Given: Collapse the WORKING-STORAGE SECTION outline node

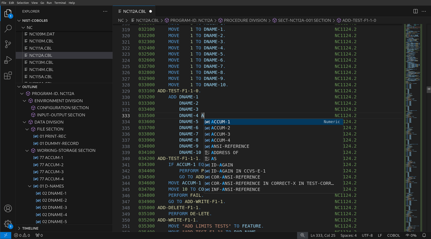Looking at the screenshot, I should 28,150.
